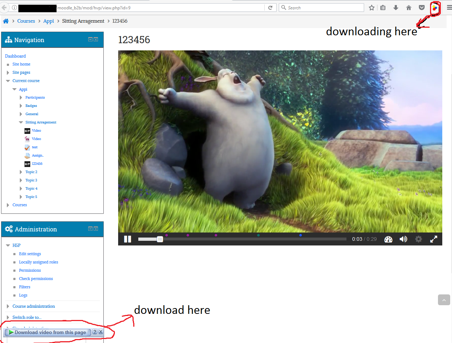Reload the current page
Image resolution: width=452 pixels, height=343 pixels.
click(x=270, y=8)
